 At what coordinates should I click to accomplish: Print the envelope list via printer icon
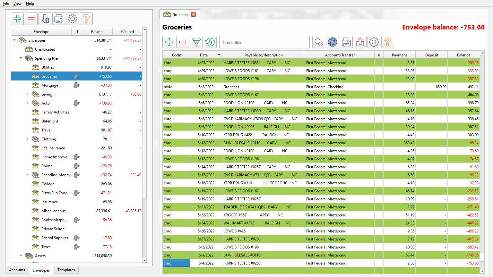click(x=59, y=19)
